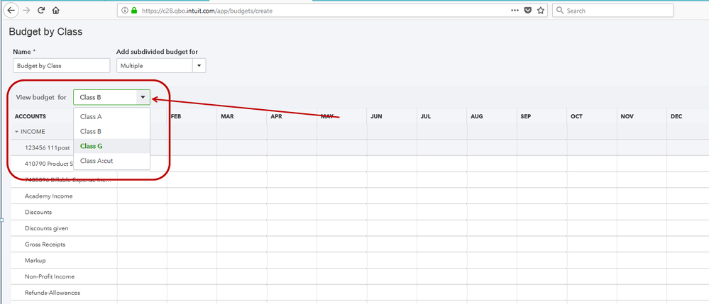Click the SEP column header
This screenshot has height=304, width=709.
click(x=526, y=116)
